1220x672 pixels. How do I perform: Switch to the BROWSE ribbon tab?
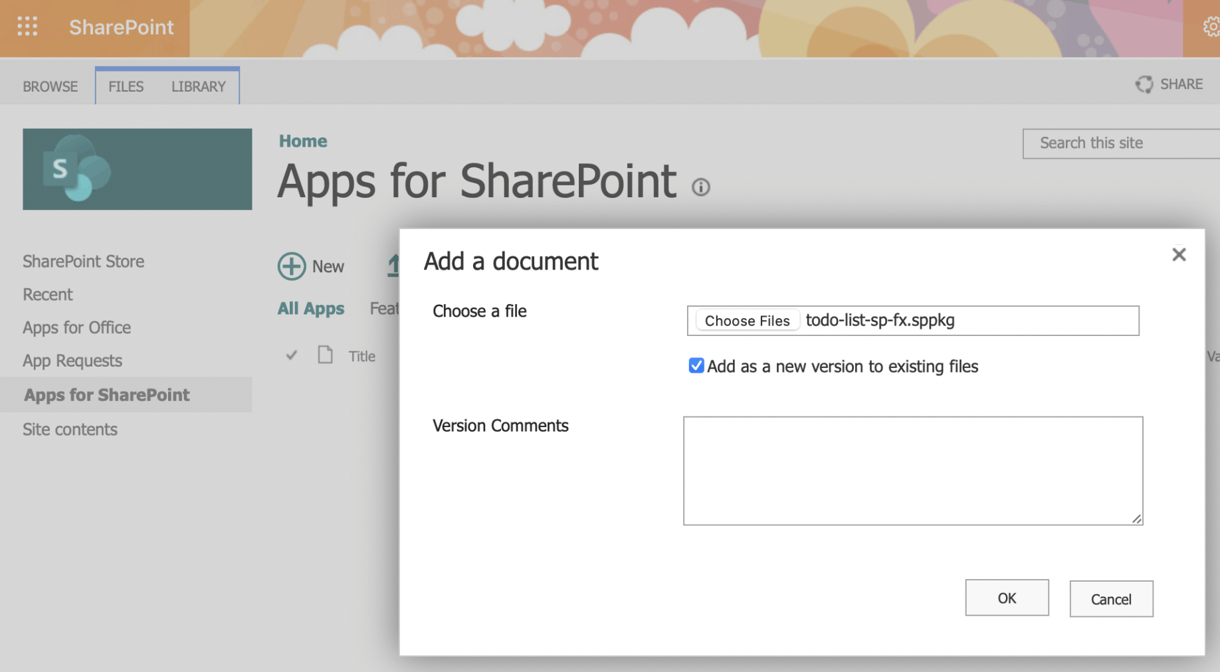coord(50,86)
